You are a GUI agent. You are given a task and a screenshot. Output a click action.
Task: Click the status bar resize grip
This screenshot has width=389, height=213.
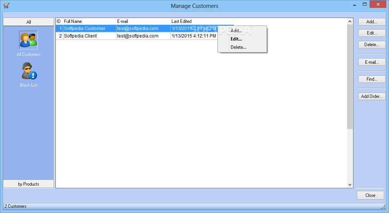(383, 207)
